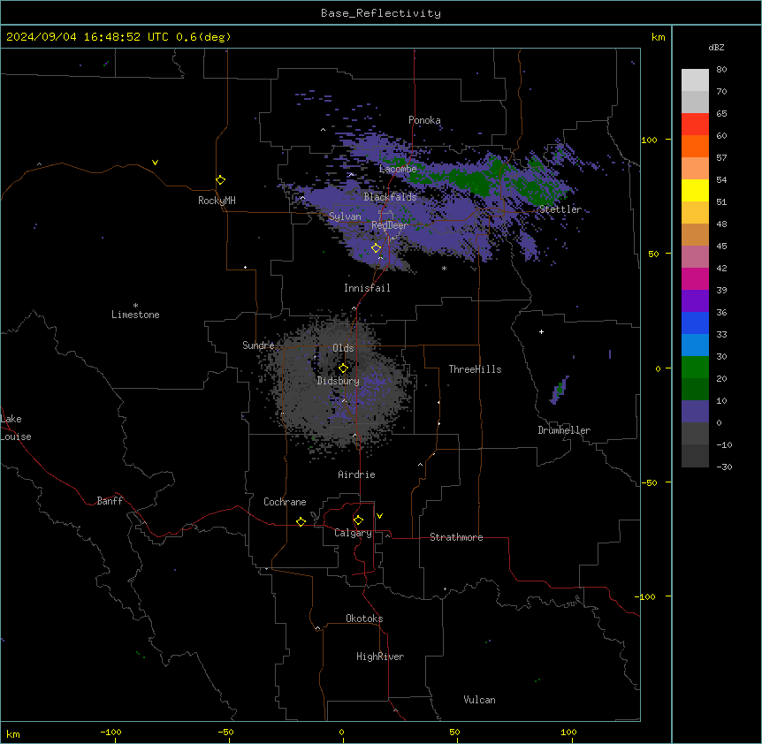Select the yellow V marker northwest of RockyMH
Viewport: 762px width, 744px height.
click(x=155, y=163)
